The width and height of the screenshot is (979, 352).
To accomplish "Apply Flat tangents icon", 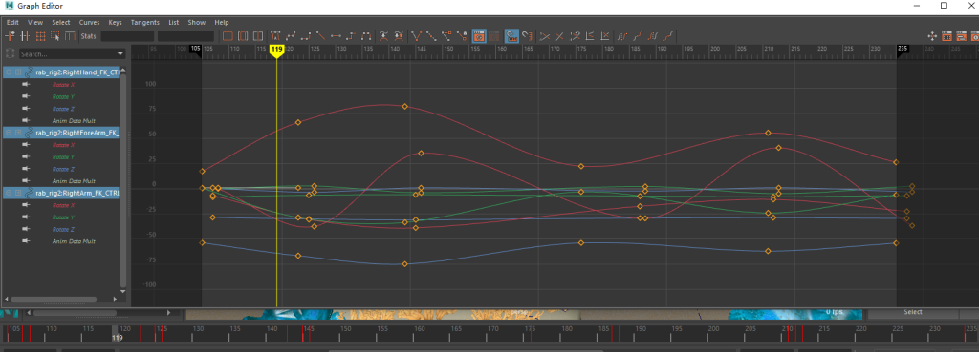I will (x=336, y=36).
